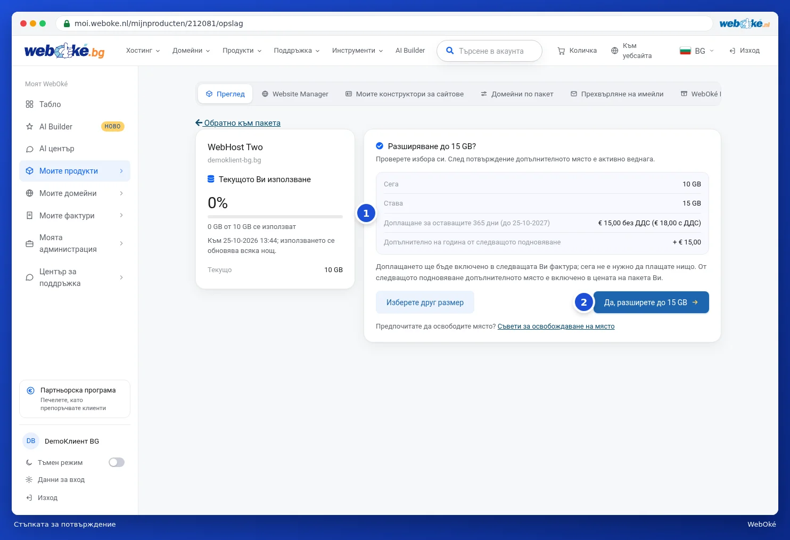This screenshot has width=790, height=540.
Task: Click the logout icon beside Изход in header
Action: pos(733,51)
